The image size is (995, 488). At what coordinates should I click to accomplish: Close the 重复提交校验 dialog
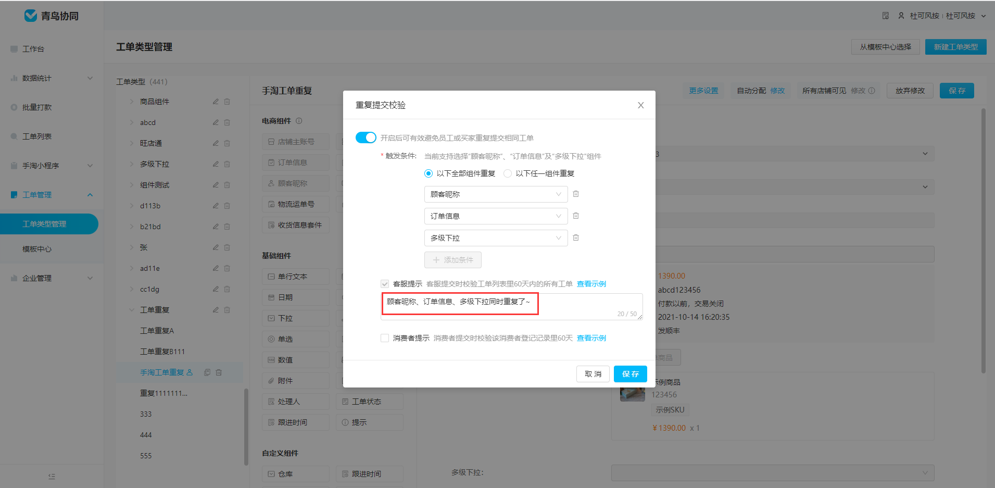pos(640,105)
